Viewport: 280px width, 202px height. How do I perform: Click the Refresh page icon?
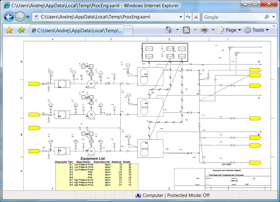pyautogui.click(x=188, y=17)
